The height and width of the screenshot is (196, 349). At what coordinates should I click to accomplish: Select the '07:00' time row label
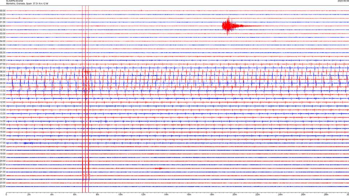(x=3, y=64)
